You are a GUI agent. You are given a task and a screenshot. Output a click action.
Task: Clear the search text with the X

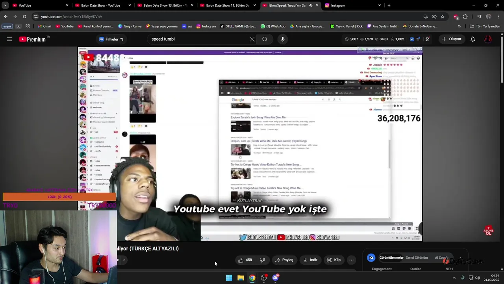[x=252, y=39]
